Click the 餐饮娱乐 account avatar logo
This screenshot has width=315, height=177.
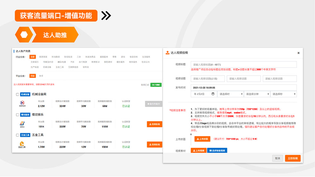click(22, 124)
